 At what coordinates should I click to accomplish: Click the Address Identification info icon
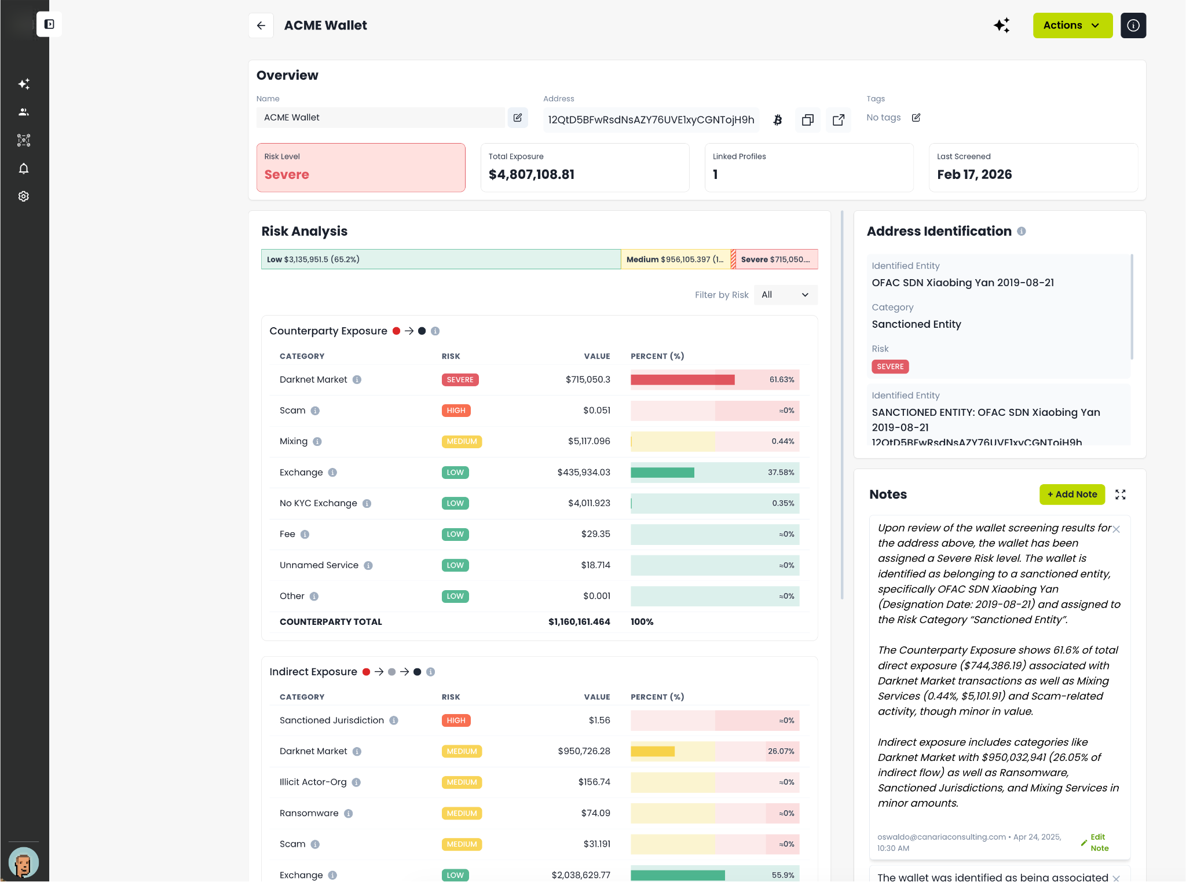pyautogui.click(x=1022, y=232)
